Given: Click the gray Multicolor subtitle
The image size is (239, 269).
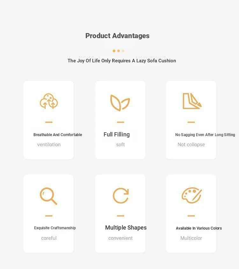Looking at the screenshot, I should click(x=191, y=238).
